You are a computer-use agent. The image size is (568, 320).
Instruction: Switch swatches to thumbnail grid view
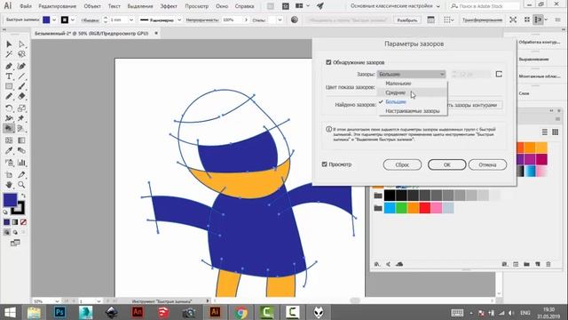(555, 132)
